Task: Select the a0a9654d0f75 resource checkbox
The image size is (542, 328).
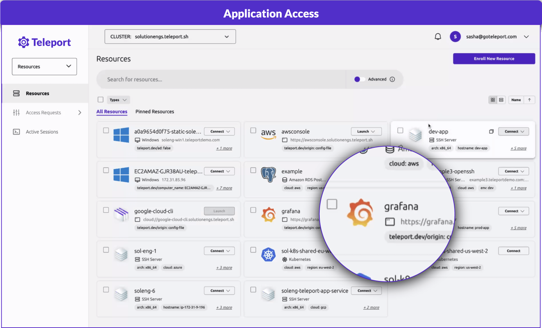Action: 106,131
